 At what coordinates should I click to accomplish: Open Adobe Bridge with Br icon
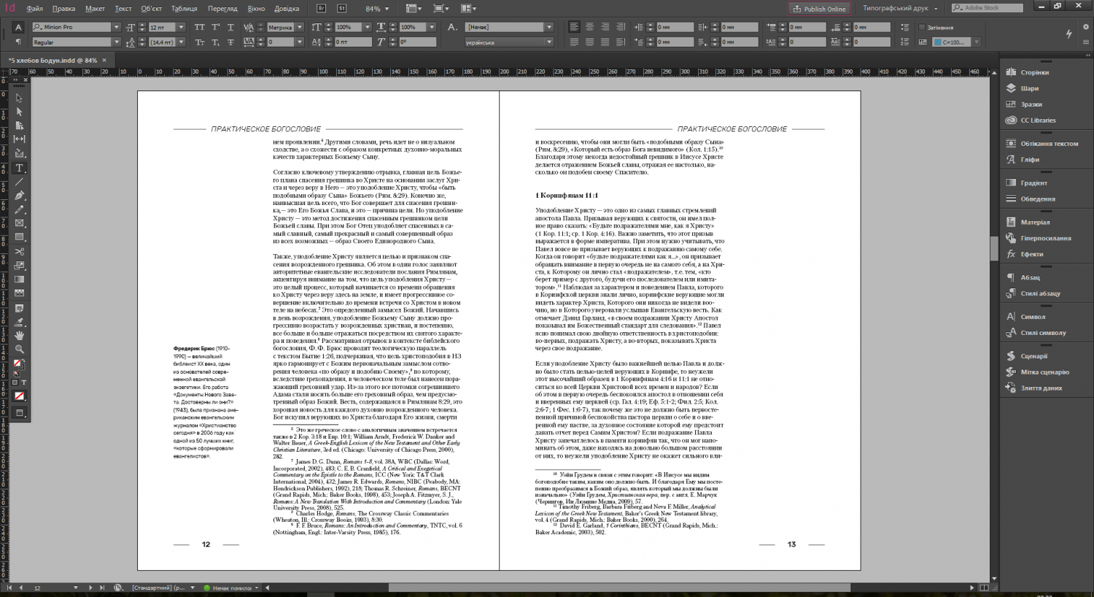(322, 9)
